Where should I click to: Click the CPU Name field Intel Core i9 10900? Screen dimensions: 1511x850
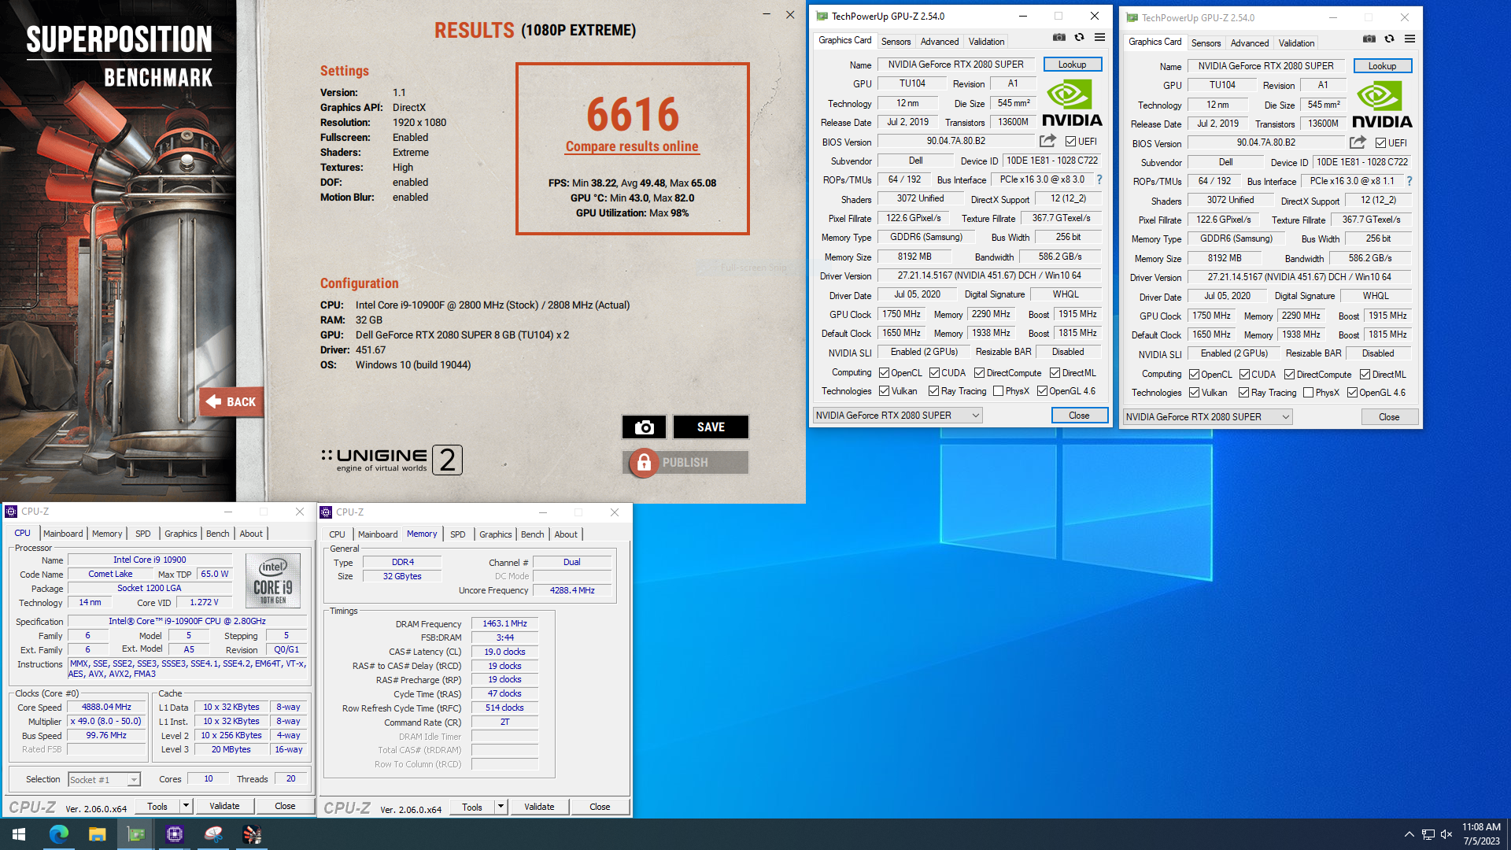coord(150,560)
